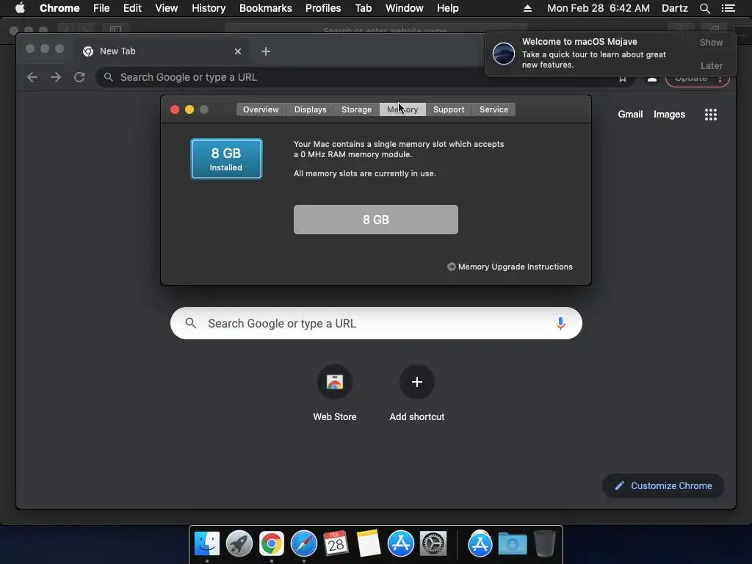752x564 pixels.
Task: Click Show on Mojave notification
Action: coord(711,42)
